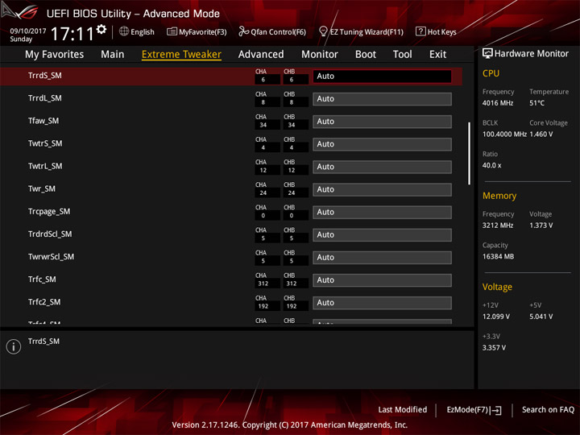The width and height of the screenshot is (580, 435).
Task: Click the Trfc2_SM row label
Action: click(x=44, y=302)
